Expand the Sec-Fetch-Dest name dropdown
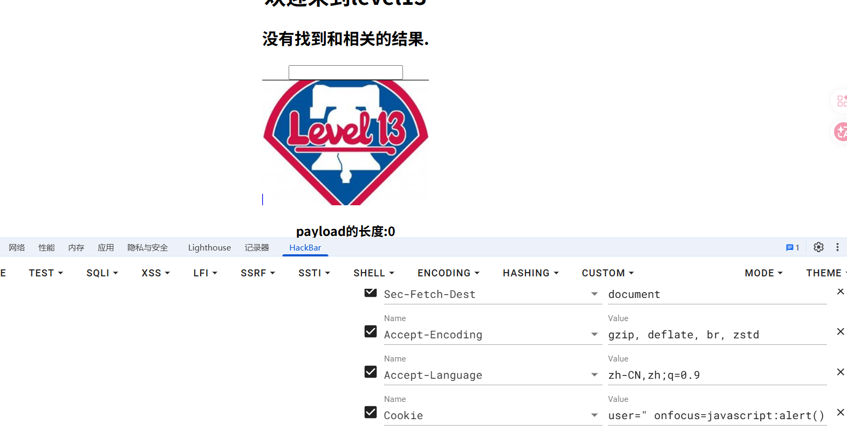 (594, 294)
